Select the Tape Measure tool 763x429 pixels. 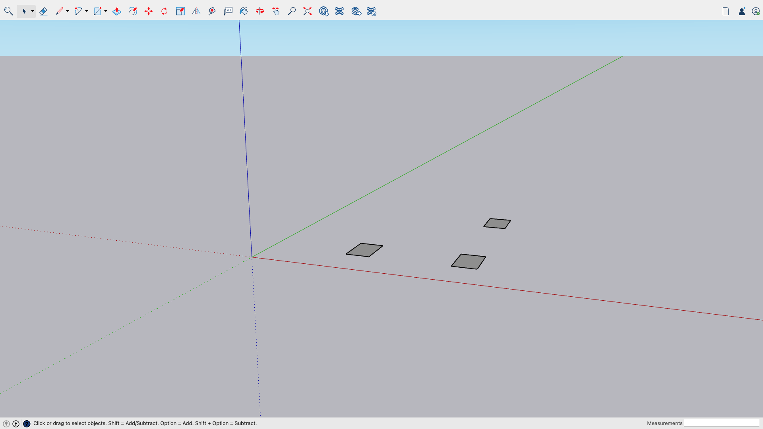coord(212,11)
